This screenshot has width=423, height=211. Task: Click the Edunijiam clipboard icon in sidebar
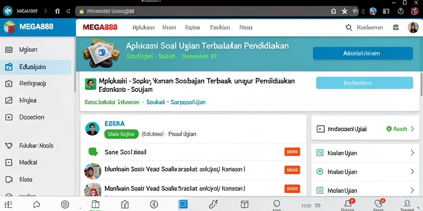click(9, 67)
